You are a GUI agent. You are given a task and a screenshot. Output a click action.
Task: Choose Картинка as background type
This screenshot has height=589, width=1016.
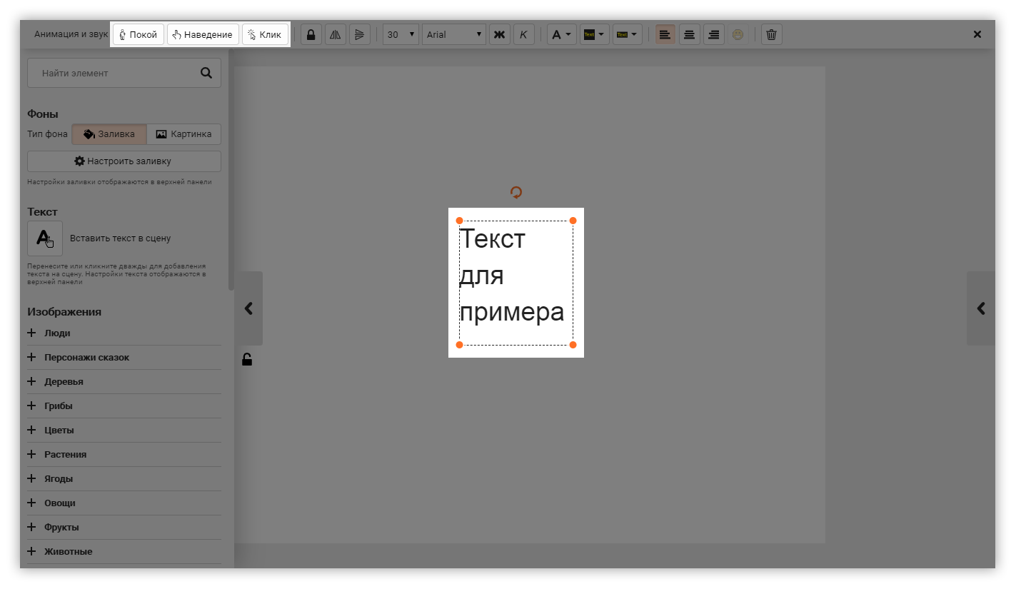[183, 134]
